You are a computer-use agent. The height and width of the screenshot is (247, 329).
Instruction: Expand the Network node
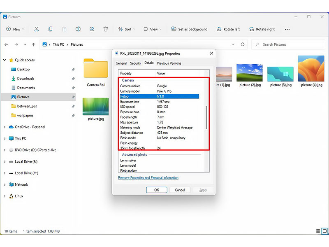[5, 184]
